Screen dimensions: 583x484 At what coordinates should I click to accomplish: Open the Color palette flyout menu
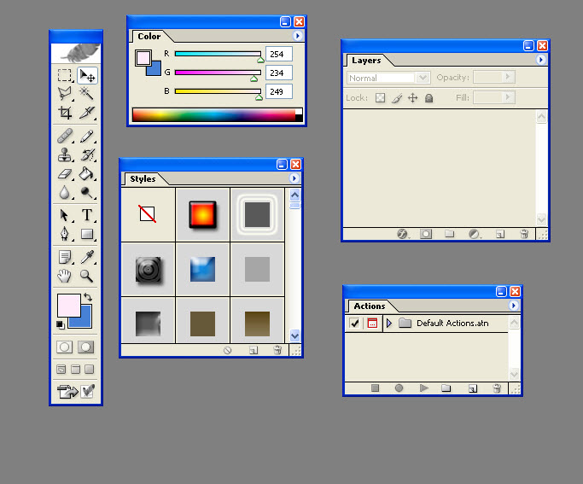point(297,37)
